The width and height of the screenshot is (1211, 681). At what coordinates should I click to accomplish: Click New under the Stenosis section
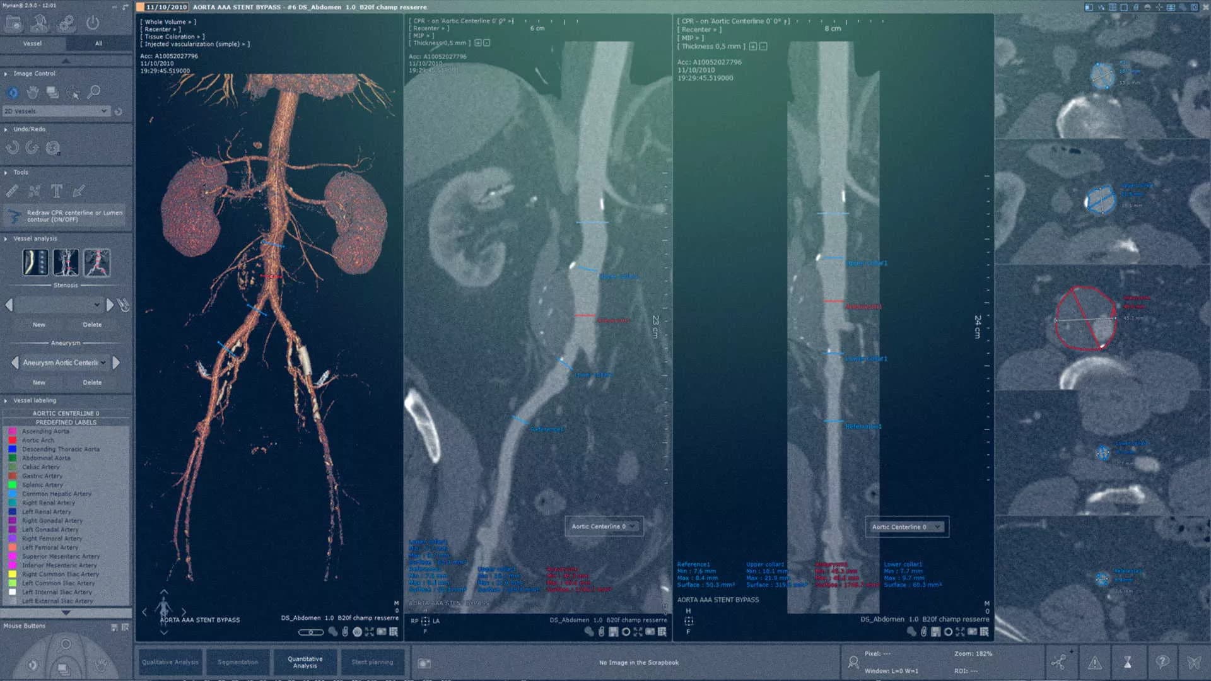click(x=38, y=324)
